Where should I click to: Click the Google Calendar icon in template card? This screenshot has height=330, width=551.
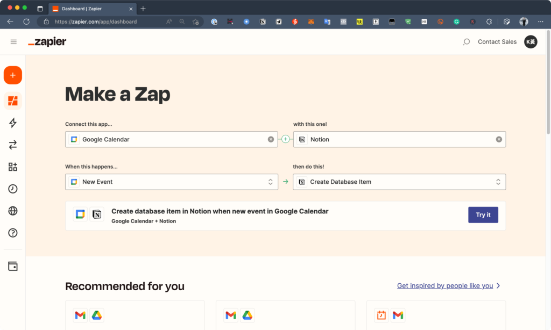coord(80,214)
